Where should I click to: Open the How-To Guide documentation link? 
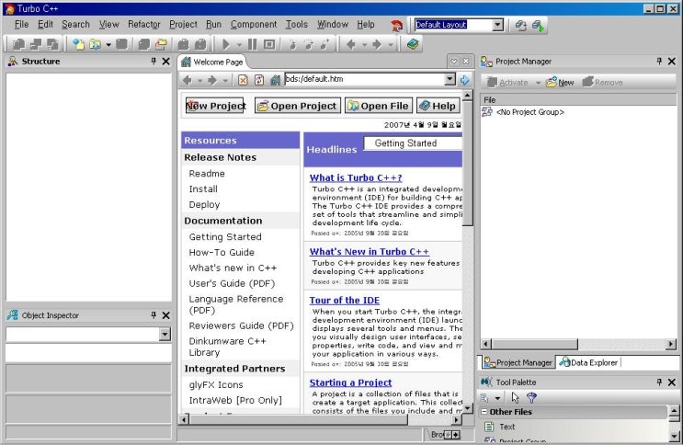[x=222, y=252]
